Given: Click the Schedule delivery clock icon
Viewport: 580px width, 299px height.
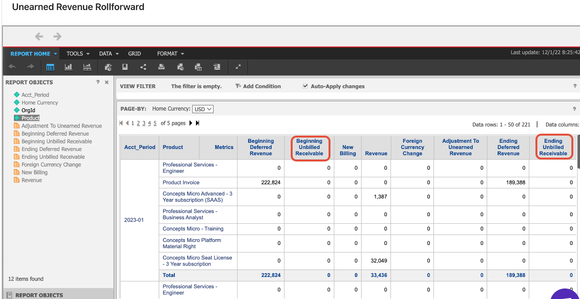Looking at the screenshot, I should [180, 67].
